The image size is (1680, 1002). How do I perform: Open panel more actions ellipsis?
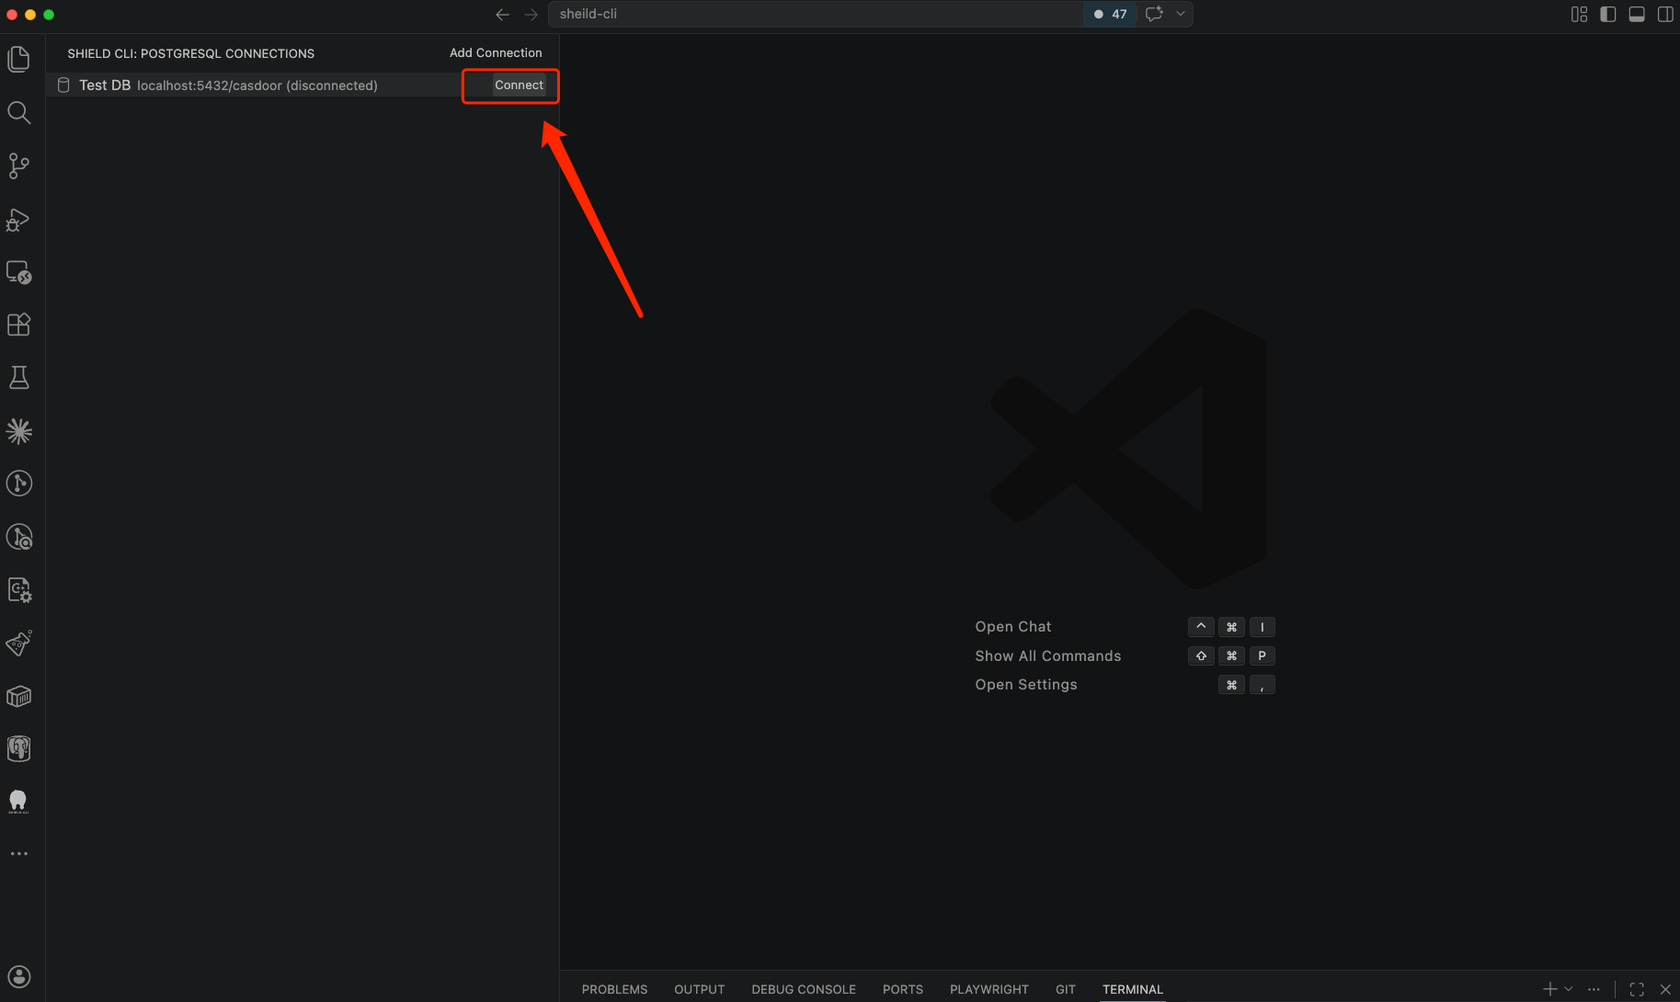pos(1594,989)
